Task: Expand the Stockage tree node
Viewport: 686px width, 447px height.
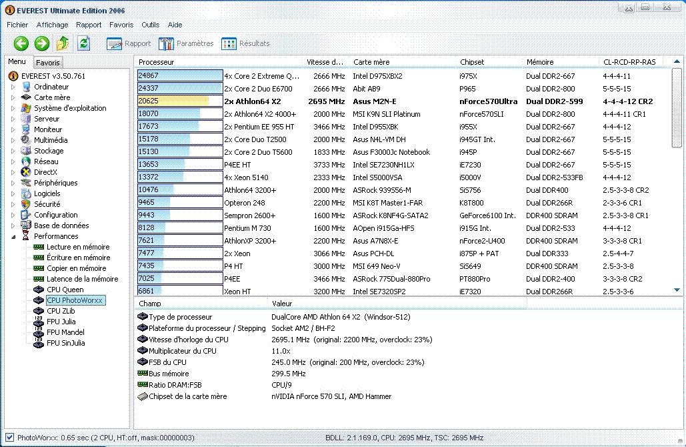Action: point(13,151)
